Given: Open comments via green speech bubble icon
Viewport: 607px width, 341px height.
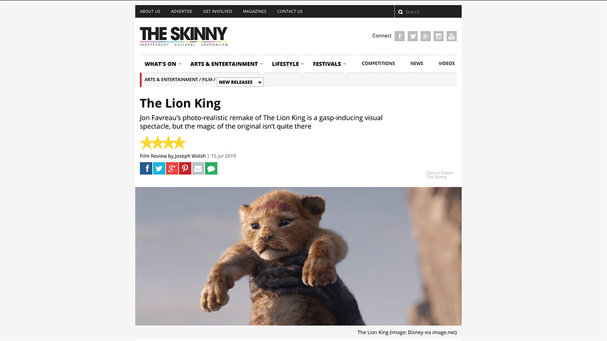Looking at the screenshot, I should [x=211, y=168].
